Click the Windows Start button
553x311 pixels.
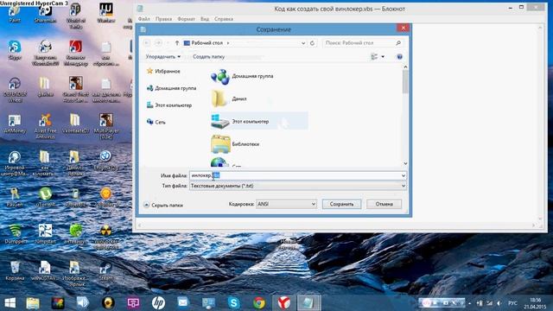pyautogui.click(x=10, y=303)
